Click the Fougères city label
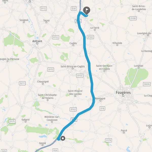 tap(123, 92)
